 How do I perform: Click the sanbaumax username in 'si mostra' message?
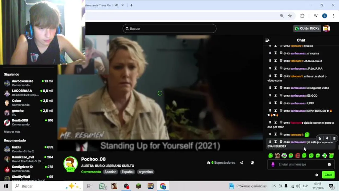(x=298, y=53)
